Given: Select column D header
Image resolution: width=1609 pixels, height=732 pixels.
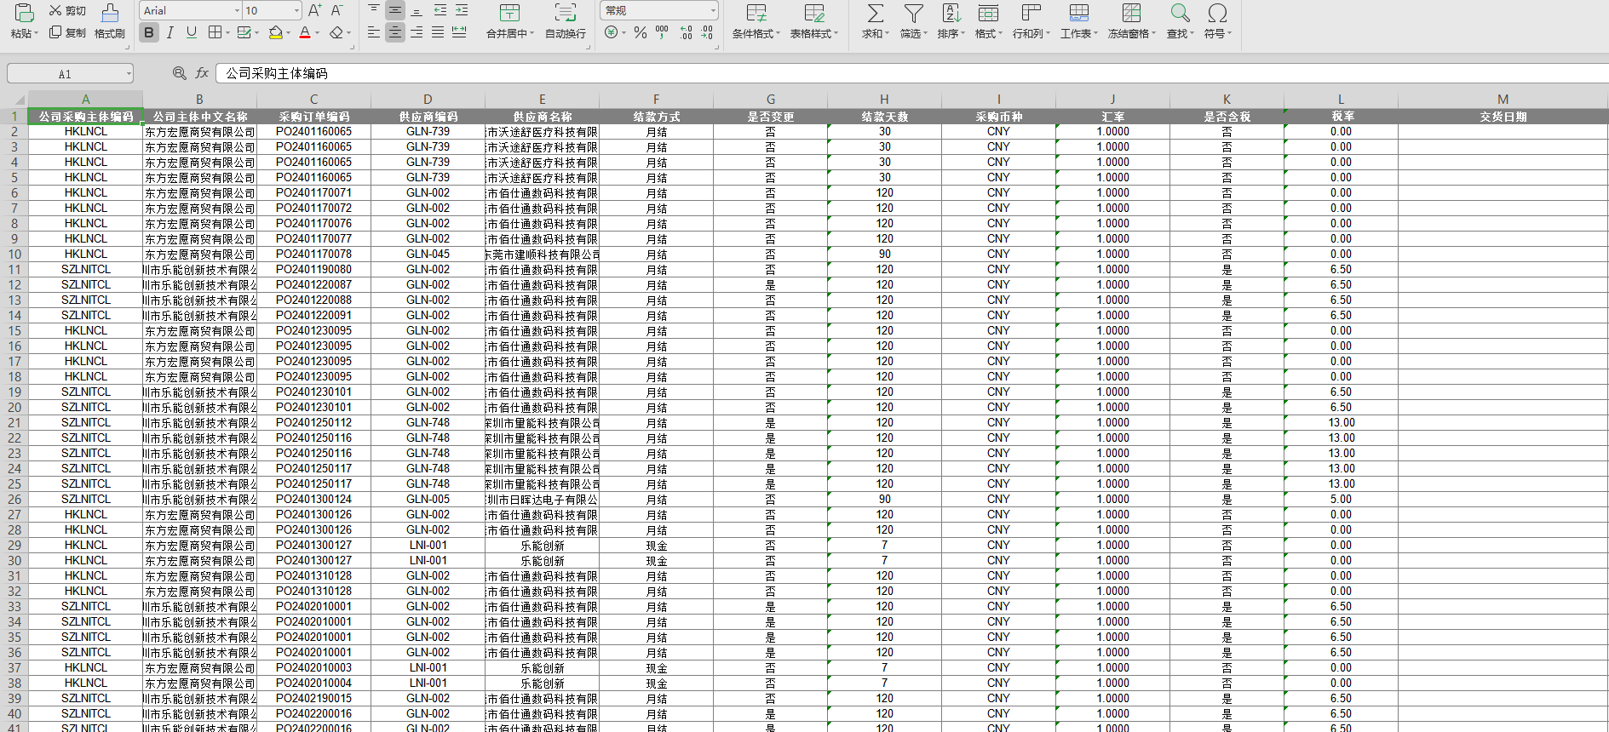Looking at the screenshot, I should click(428, 100).
